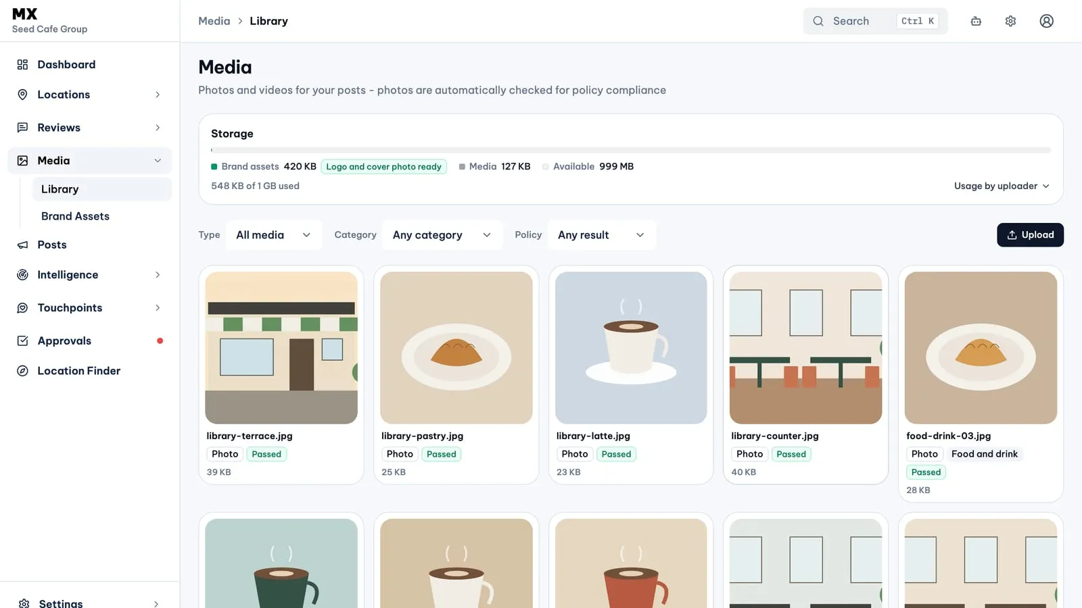Expand Usage by uploader
Viewport: 1082px width, 608px height.
[x=1002, y=186]
